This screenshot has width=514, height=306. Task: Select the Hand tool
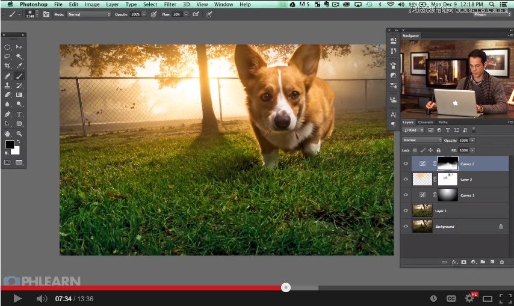click(x=7, y=134)
